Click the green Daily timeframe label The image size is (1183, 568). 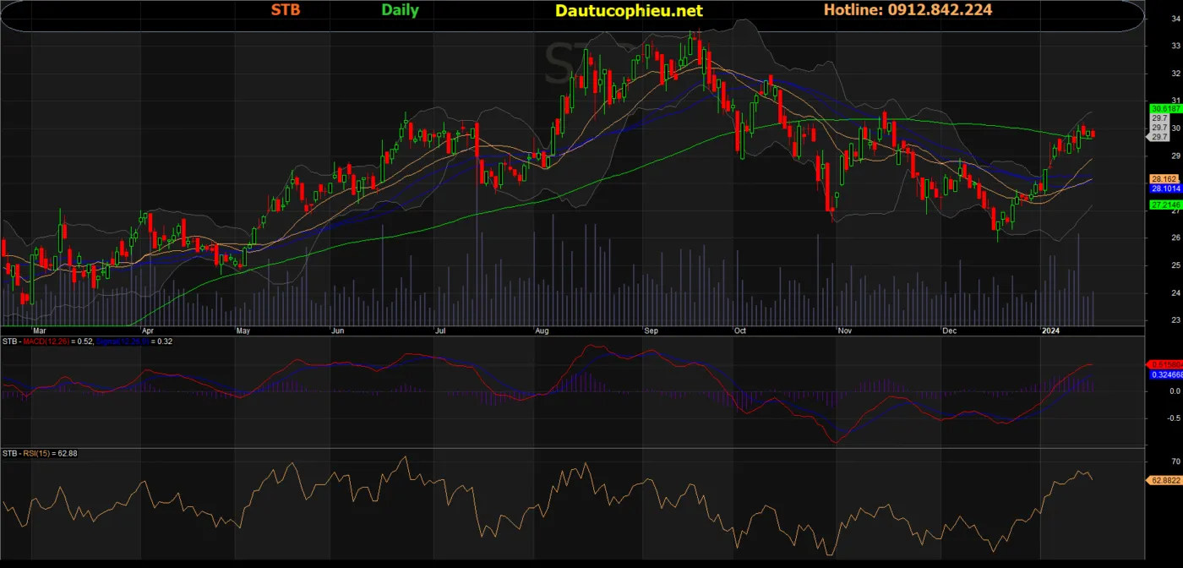(x=401, y=10)
